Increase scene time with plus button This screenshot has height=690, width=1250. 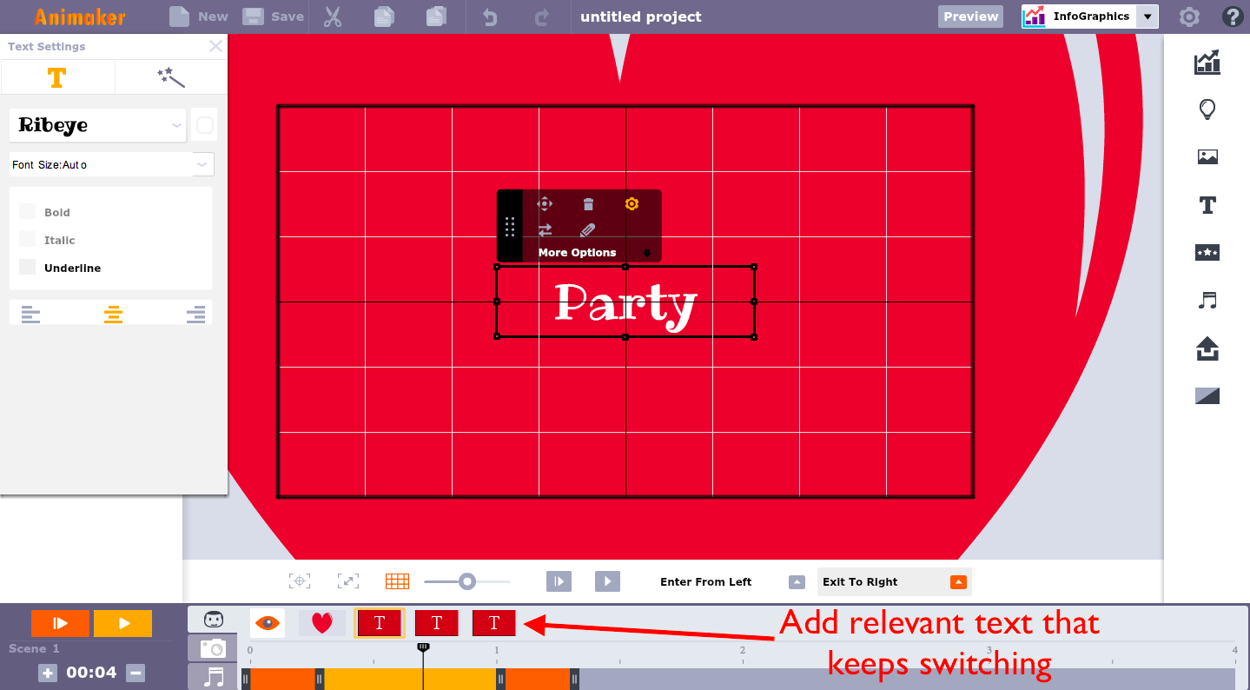click(48, 673)
